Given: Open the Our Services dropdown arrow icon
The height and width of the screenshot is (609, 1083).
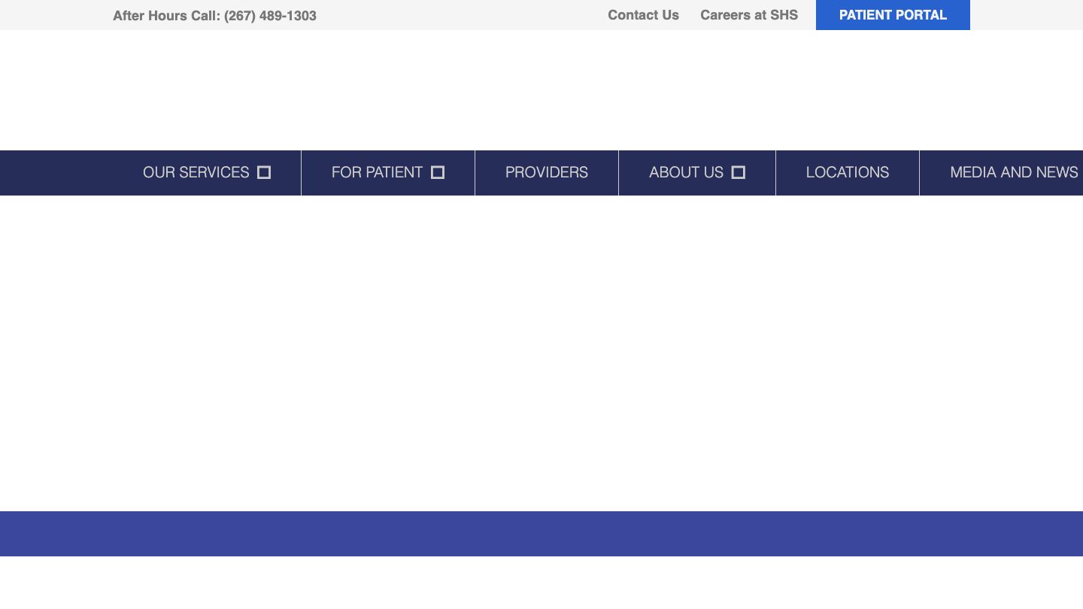Looking at the screenshot, I should click(263, 173).
